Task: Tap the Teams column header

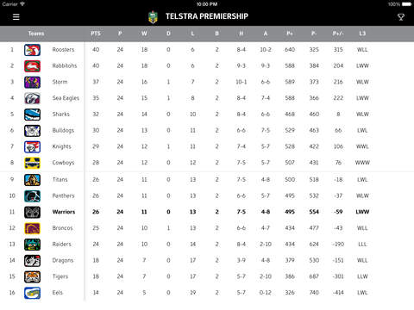Action: (x=36, y=34)
